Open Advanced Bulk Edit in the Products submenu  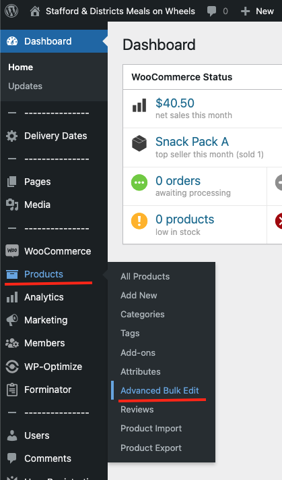tap(160, 391)
